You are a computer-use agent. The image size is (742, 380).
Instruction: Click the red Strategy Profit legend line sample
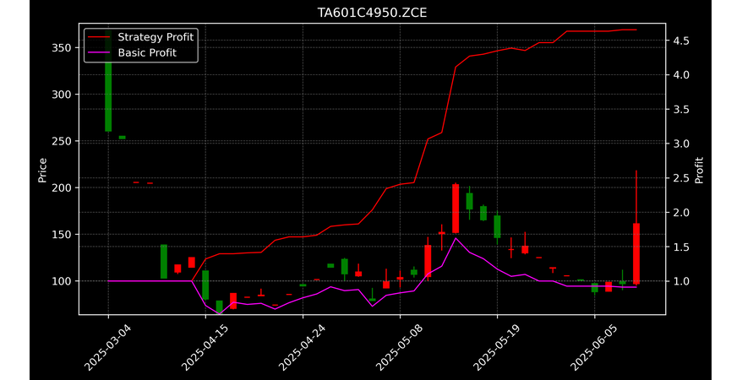pyautogui.click(x=99, y=37)
